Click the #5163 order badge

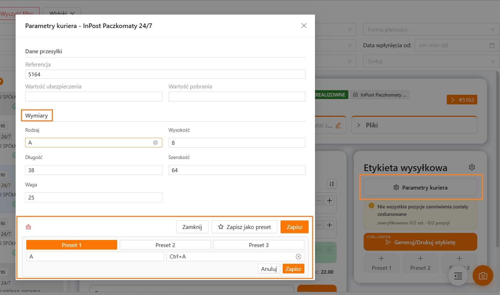(x=462, y=100)
